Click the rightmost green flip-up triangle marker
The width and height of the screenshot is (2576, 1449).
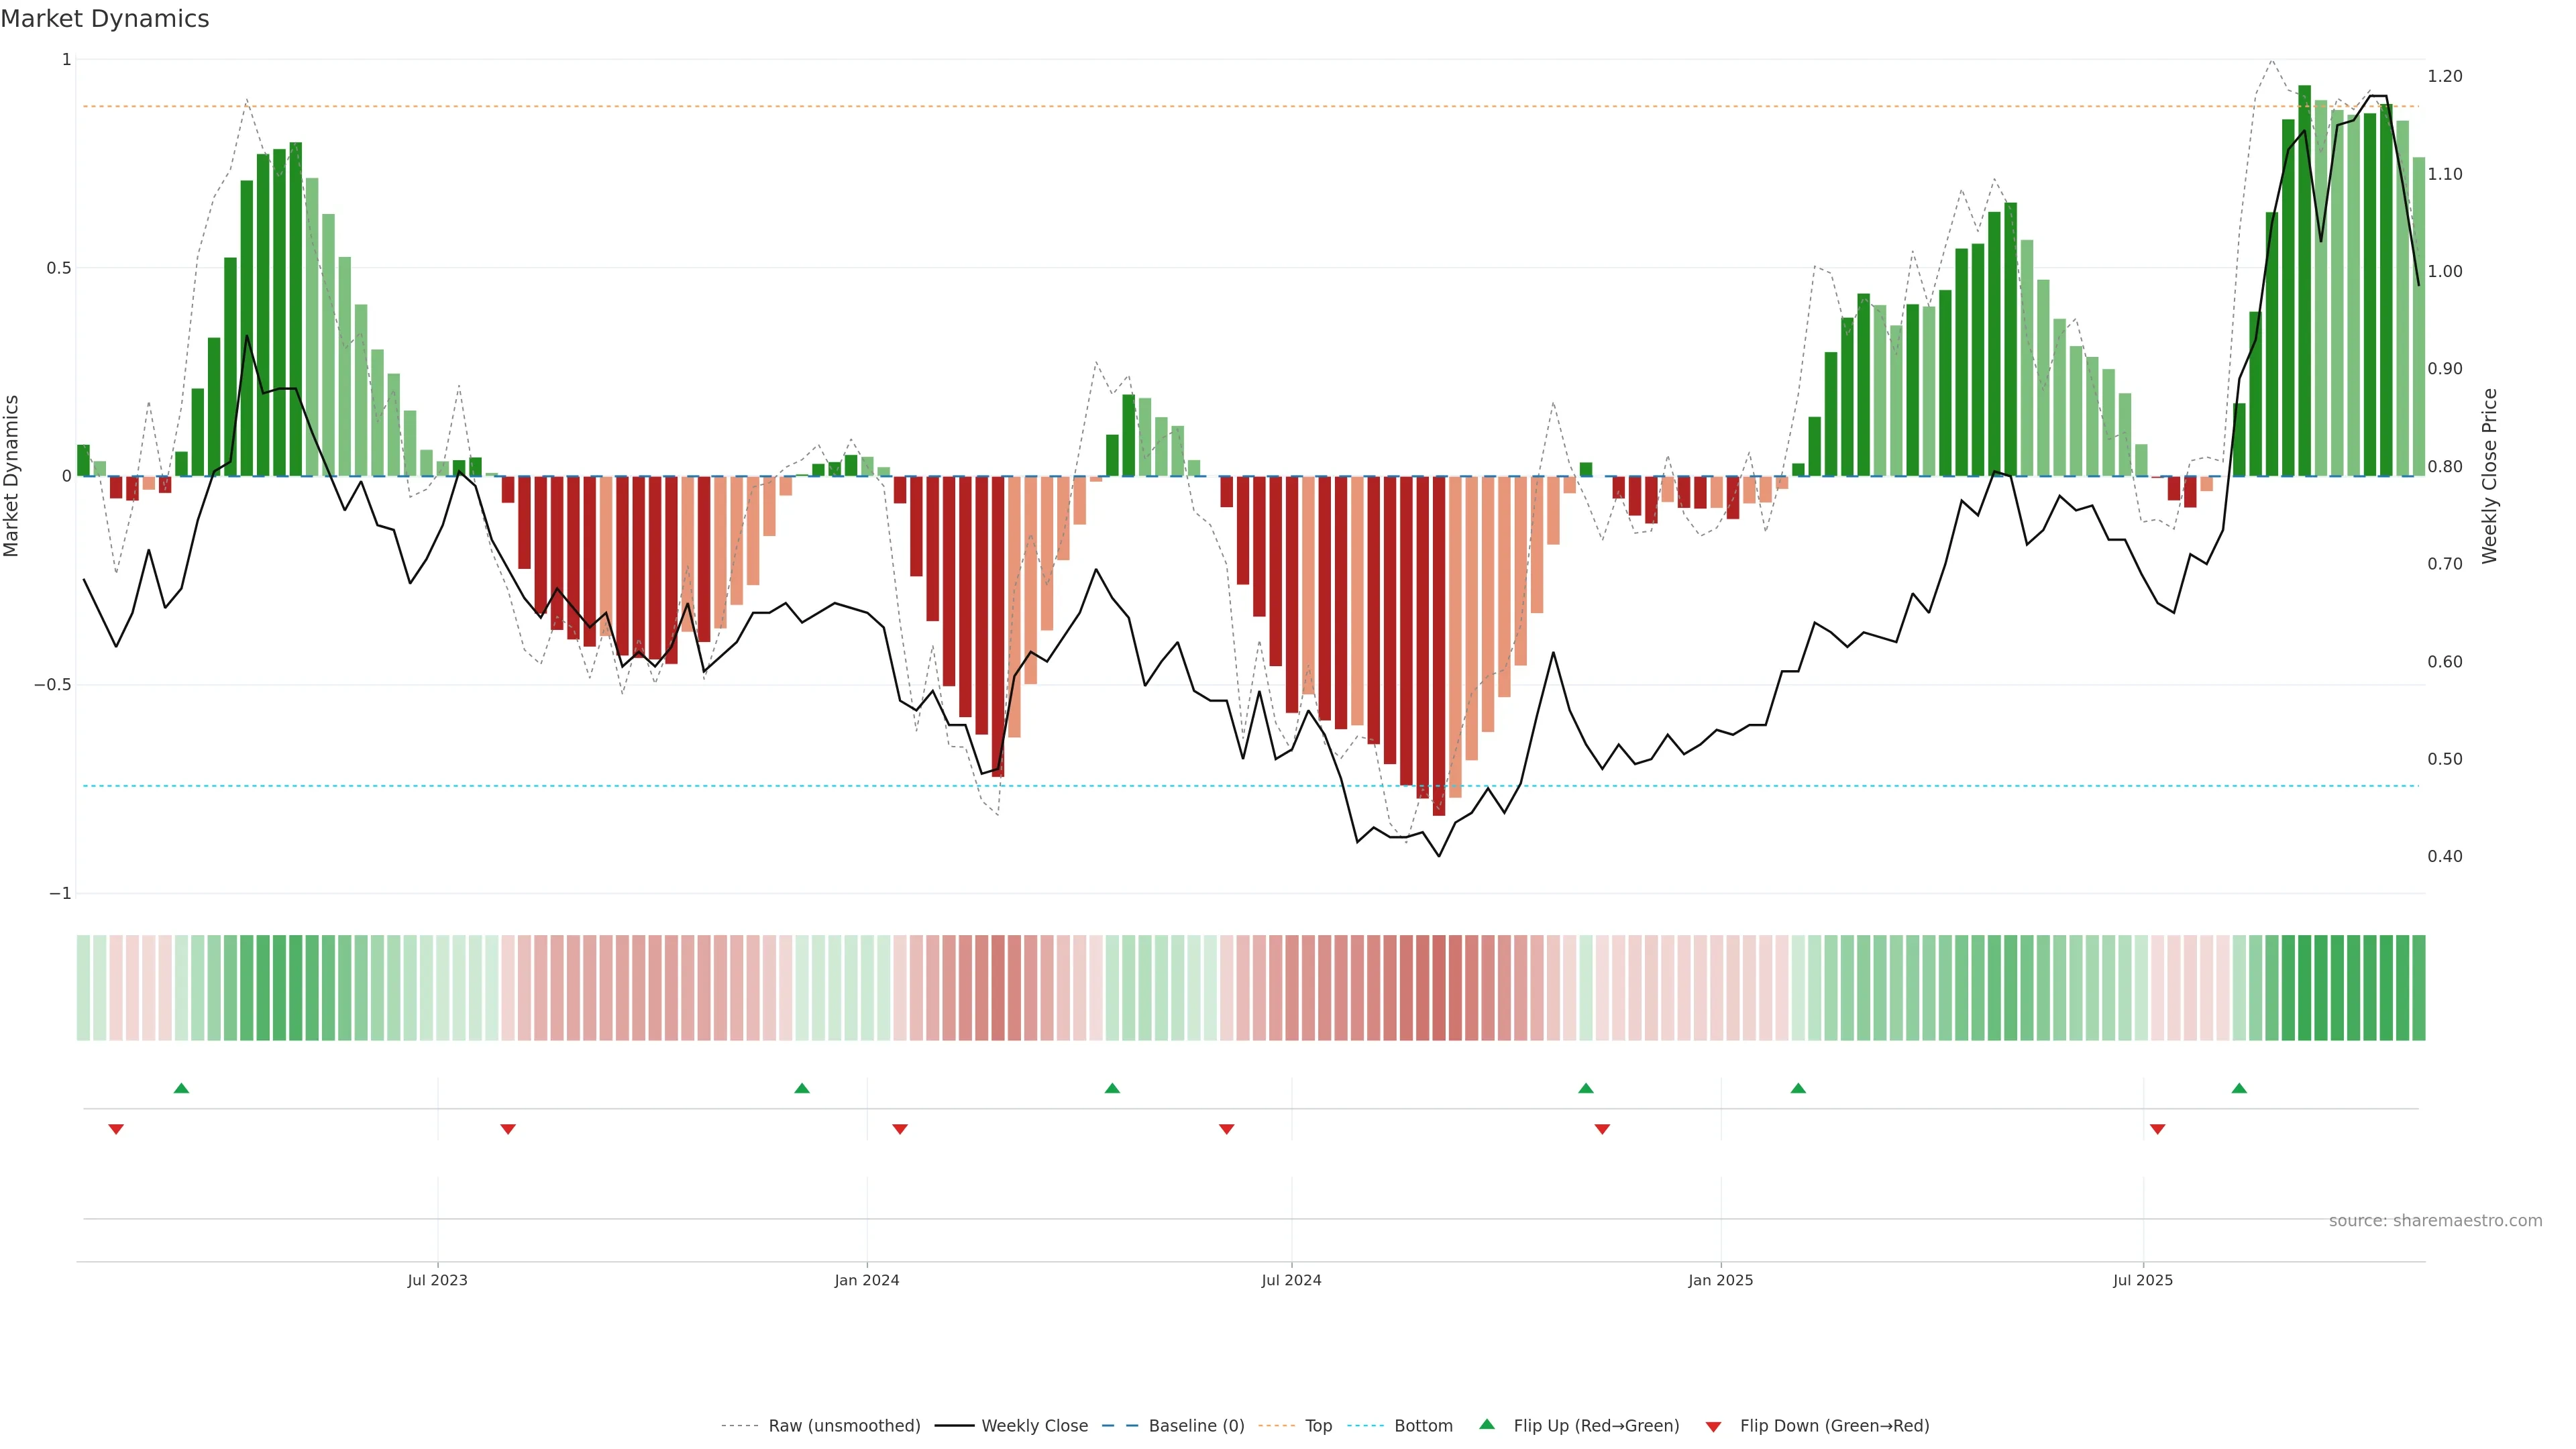click(2239, 1088)
